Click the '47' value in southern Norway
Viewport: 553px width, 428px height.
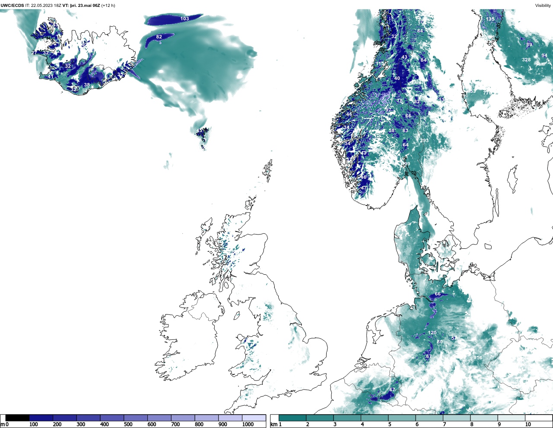click(x=363, y=188)
